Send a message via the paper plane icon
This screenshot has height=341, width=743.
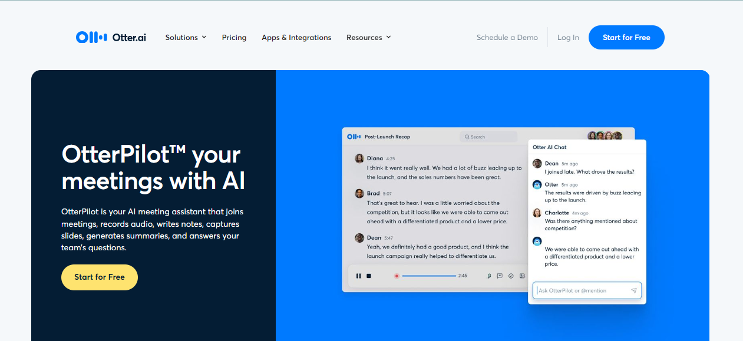[x=634, y=290]
